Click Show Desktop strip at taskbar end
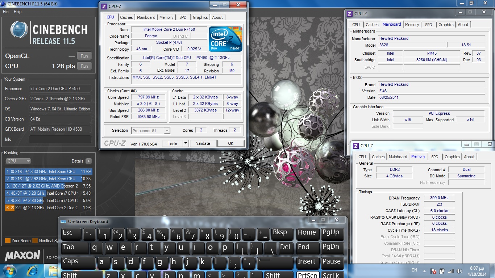The image size is (495, 278). click(492, 271)
